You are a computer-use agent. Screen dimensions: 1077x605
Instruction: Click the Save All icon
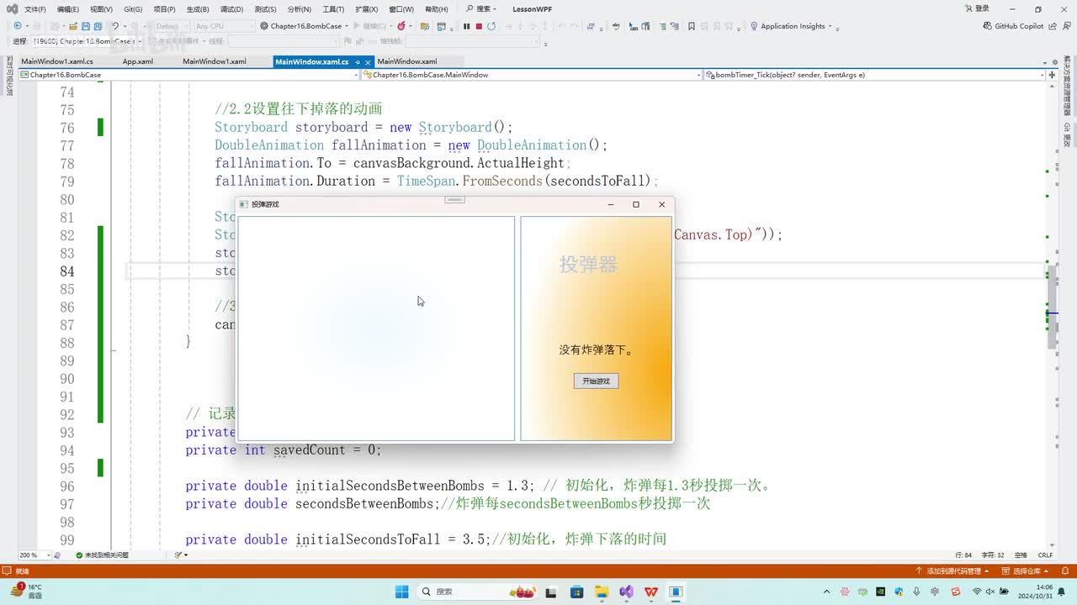[x=98, y=26]
